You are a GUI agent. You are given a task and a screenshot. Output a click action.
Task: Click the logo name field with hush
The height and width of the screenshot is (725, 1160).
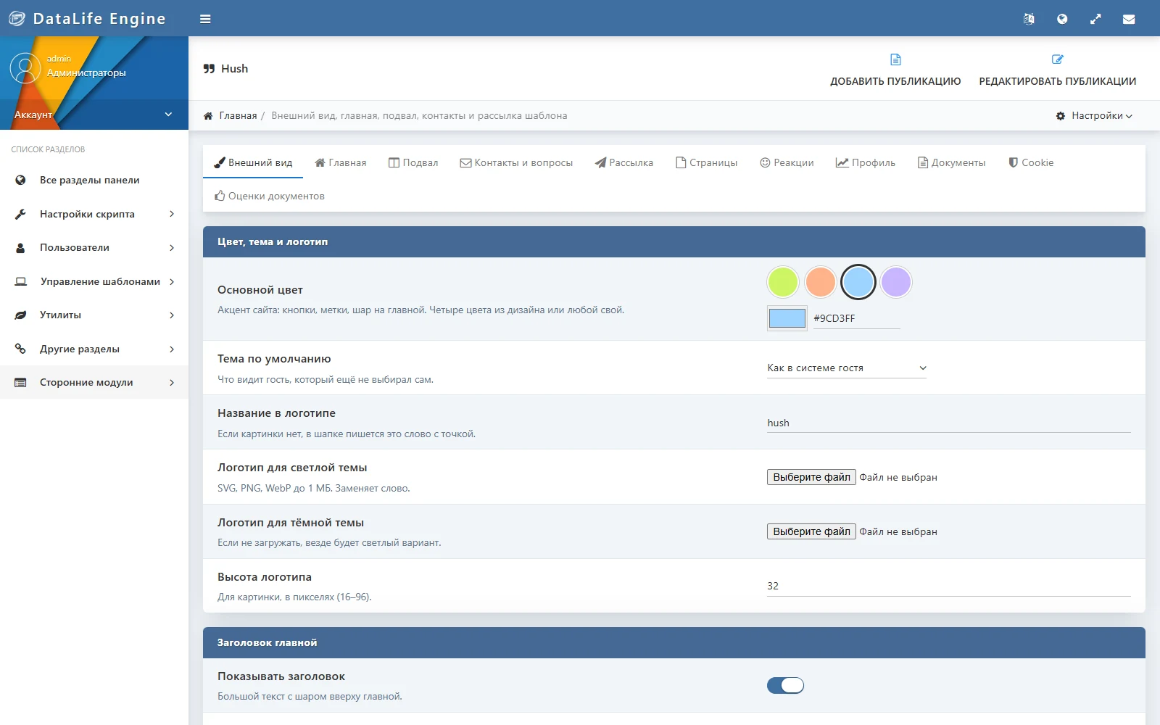tap(949, 423)
